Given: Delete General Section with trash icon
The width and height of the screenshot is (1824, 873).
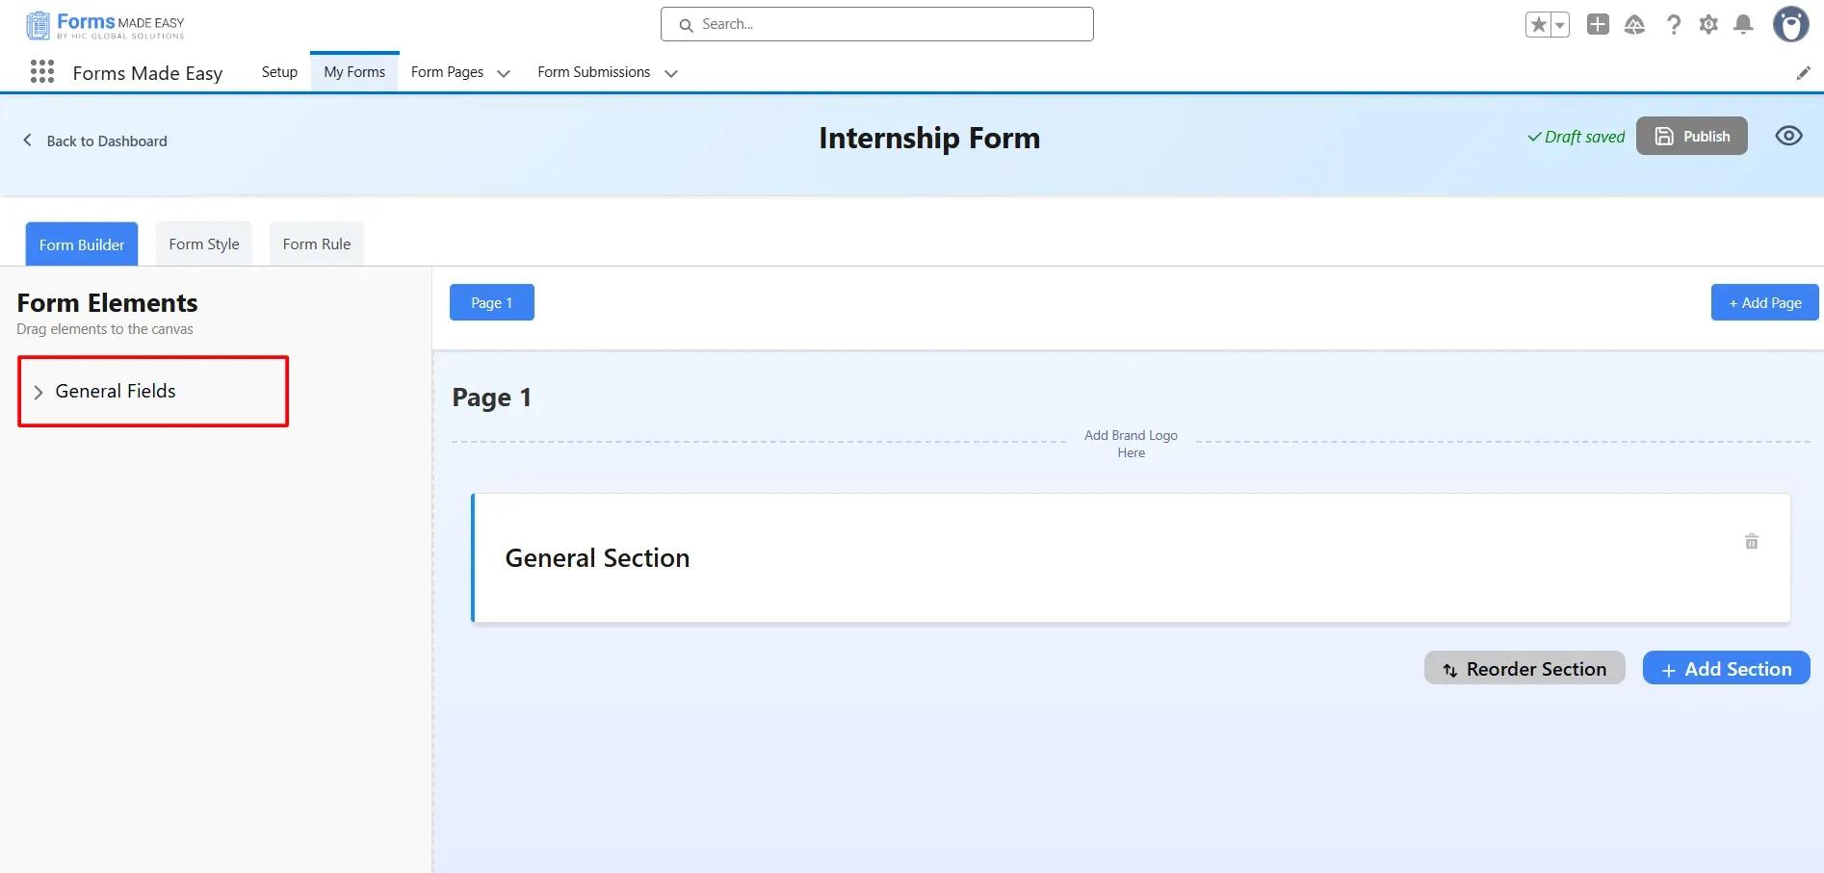Looking at the screenshot, I should tap(1751, 542).
